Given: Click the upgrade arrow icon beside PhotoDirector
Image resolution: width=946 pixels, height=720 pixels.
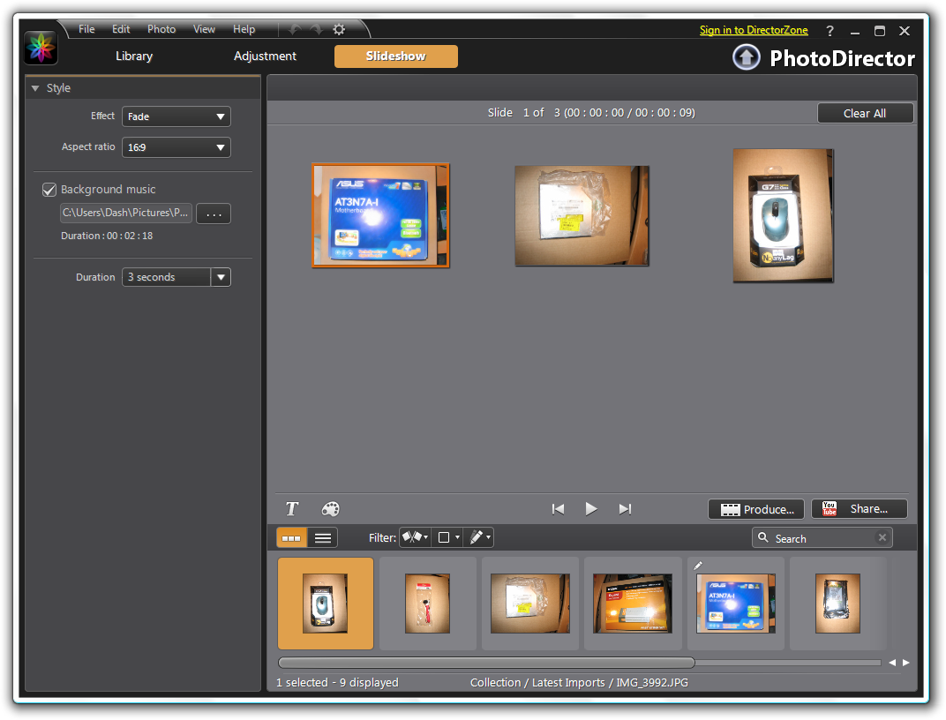Looking at the screenshot, I should 747,58.
